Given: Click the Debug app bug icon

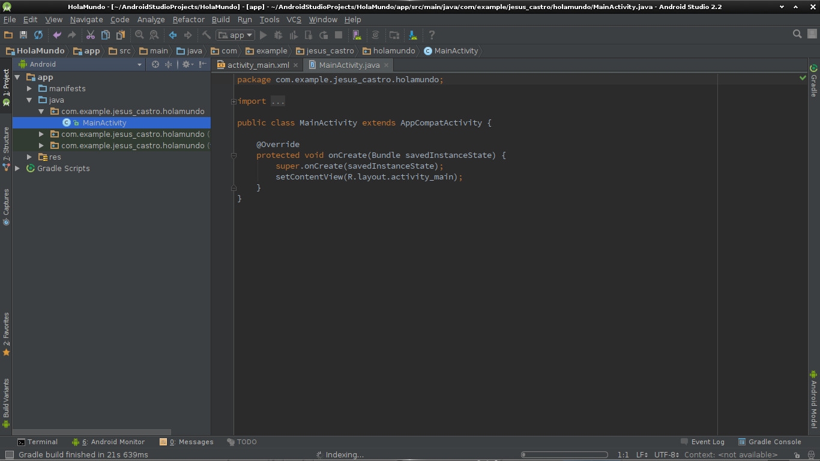Looking at the screenshot, I should tap(279, 35).
